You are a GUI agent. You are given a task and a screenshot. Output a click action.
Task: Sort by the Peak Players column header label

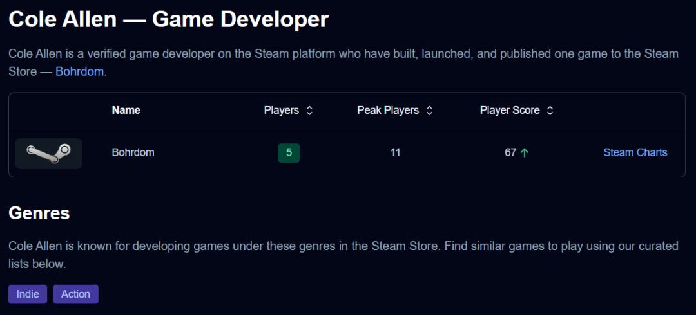tap(388, 110)
